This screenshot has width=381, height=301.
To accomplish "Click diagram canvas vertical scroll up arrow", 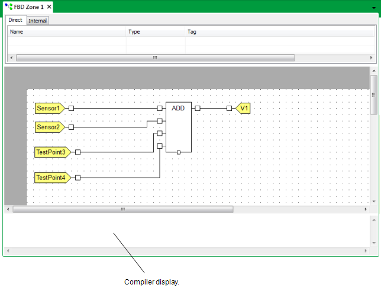I will pyautogui.click(x=374, y=70).
